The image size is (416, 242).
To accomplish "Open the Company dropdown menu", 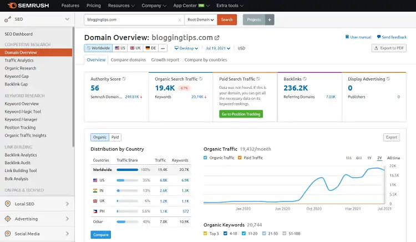I will [x=154, y=6].
